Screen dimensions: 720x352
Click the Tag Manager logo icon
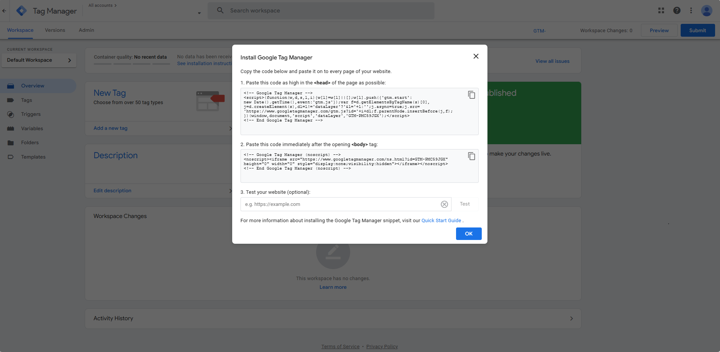click(22, 11)
